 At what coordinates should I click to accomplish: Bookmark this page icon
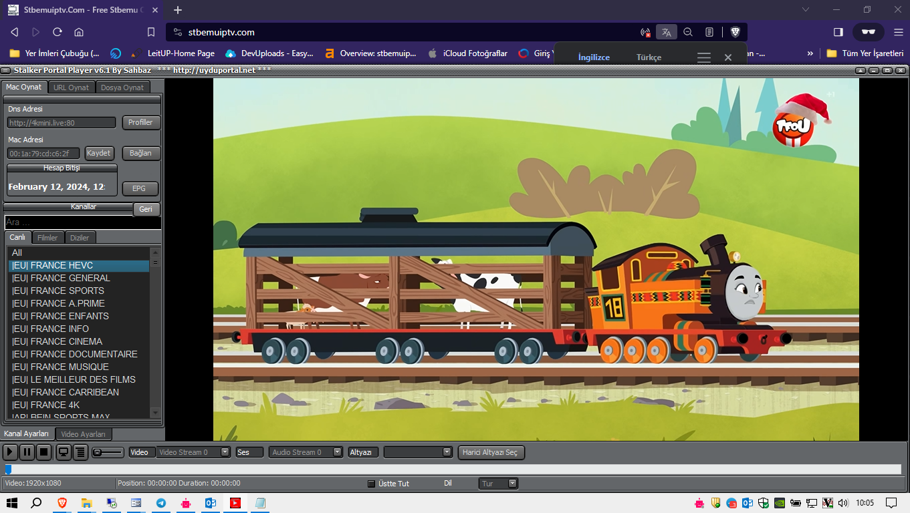[x=151, y=32]
